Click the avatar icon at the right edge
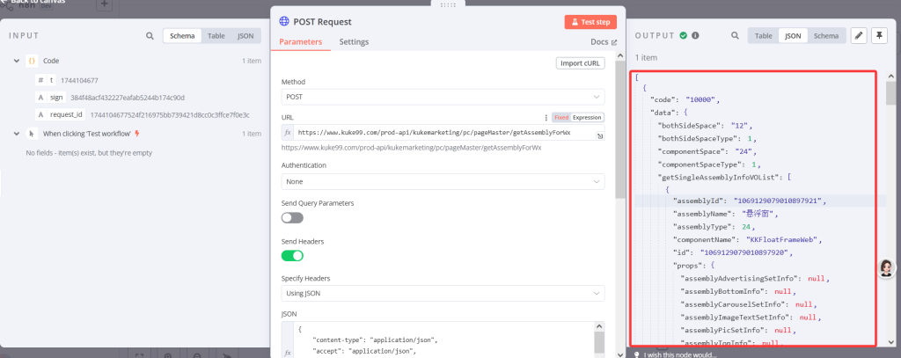This screenshot has width=901, height=358. [888, 268]
